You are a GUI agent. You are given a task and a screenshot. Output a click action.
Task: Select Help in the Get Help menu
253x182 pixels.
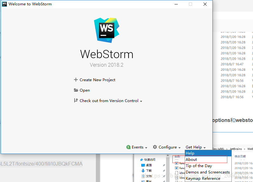208,153
